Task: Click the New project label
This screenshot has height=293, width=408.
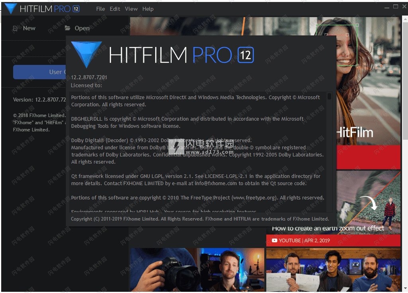Action: [x=29, y=28]
